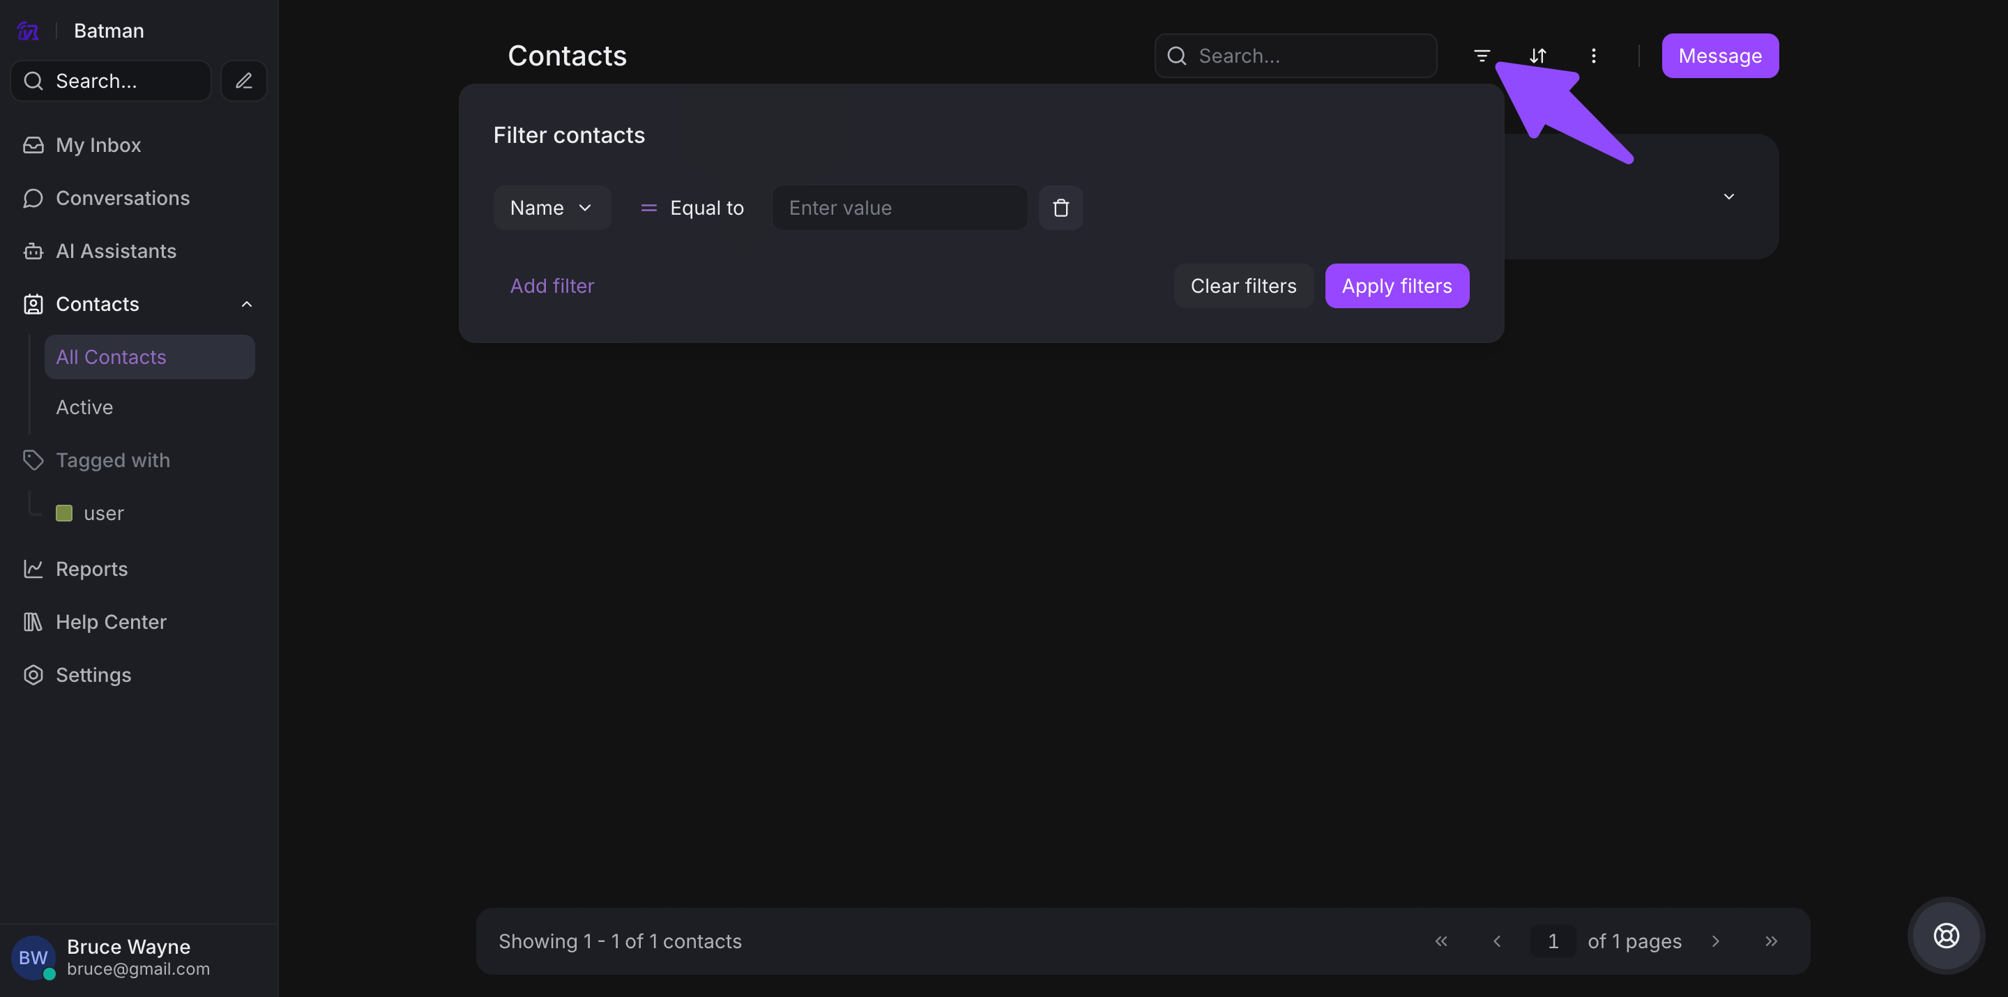The height and width of the screenshot is (997, 2008).
Task: Go to AI Assistants
Action: tap(115, 251)
